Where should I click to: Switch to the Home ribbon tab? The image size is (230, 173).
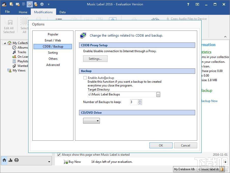[23, 12]
